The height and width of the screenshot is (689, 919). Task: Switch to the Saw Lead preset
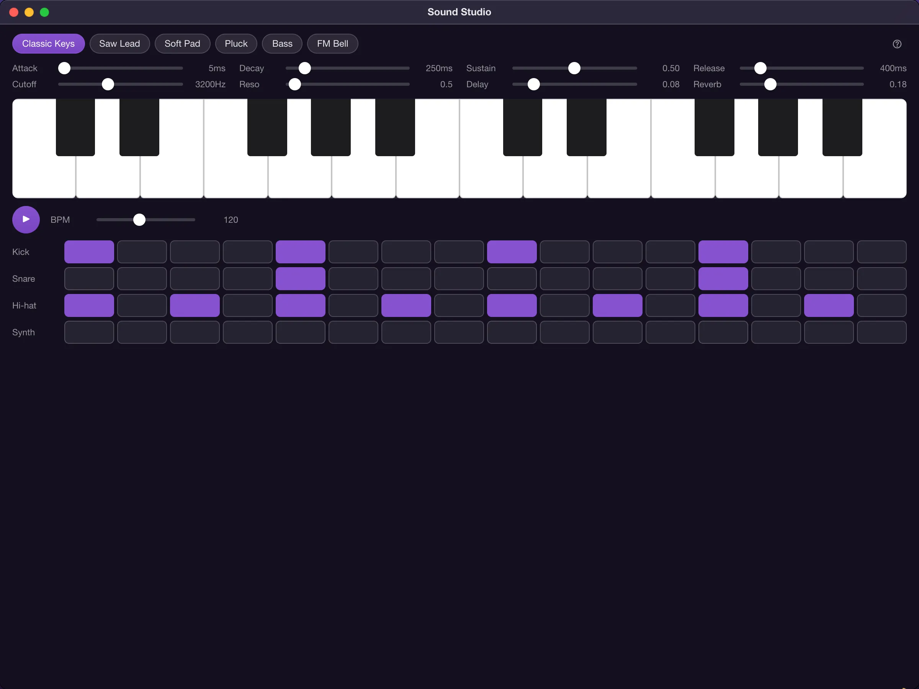119,44
